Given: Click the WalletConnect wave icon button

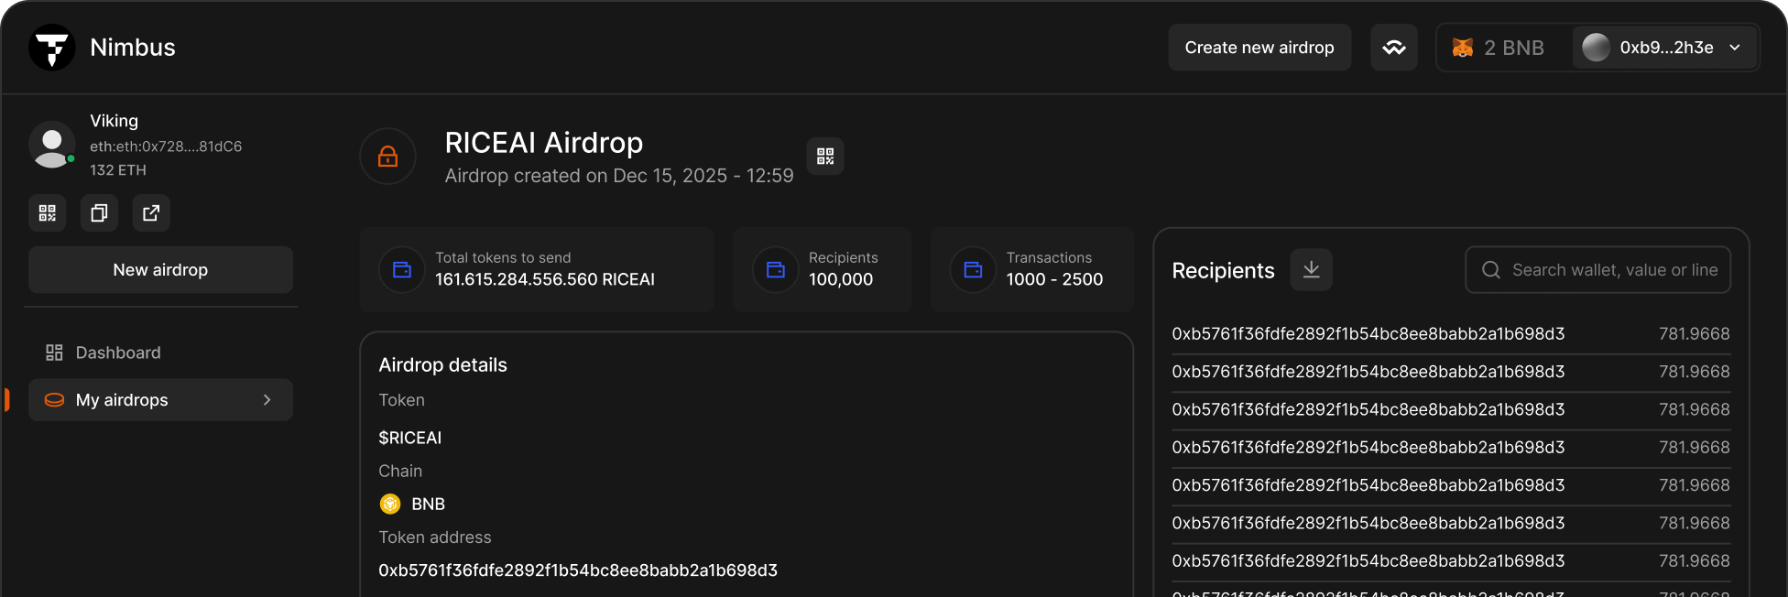Looking at the screenshot, I should click(1394, 48).
